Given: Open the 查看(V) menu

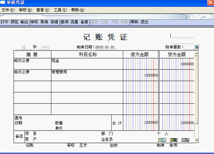Looking at the screenshot, I should point(43,10).
